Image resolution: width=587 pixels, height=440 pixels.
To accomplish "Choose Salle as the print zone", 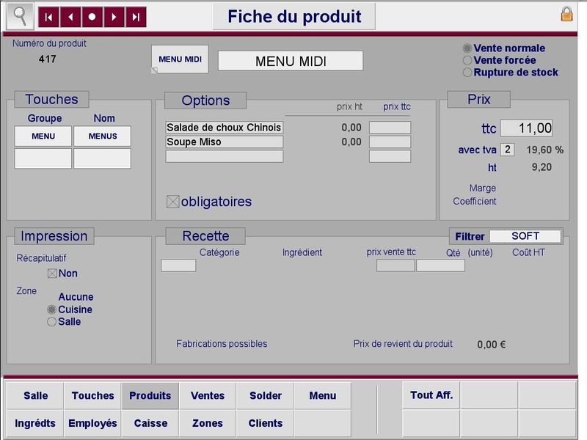I will tap(51, 322).
